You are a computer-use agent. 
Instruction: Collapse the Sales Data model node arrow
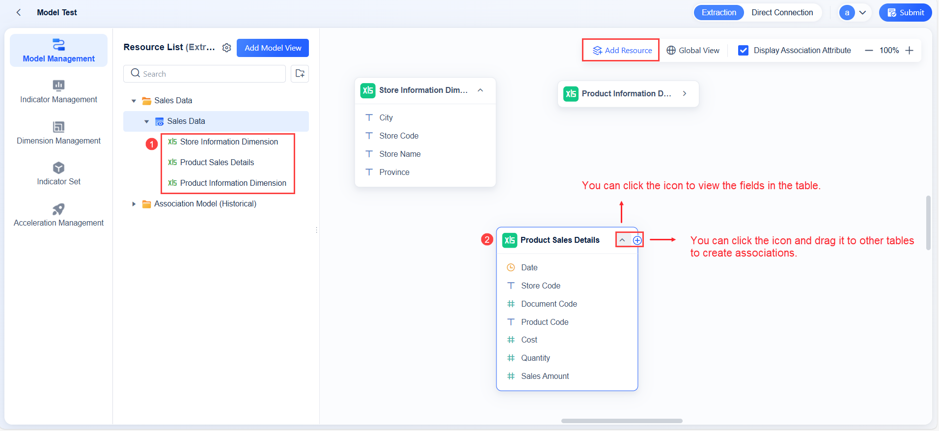pos(146,121)
